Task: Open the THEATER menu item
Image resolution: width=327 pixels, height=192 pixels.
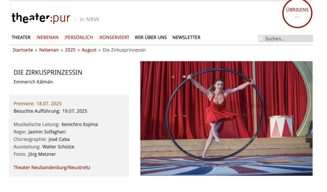Action: tap(21, 38)
